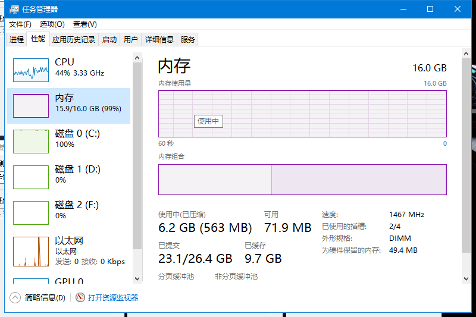
Task: Click the resource monitor icon
Action: click(x=80, y=297)
